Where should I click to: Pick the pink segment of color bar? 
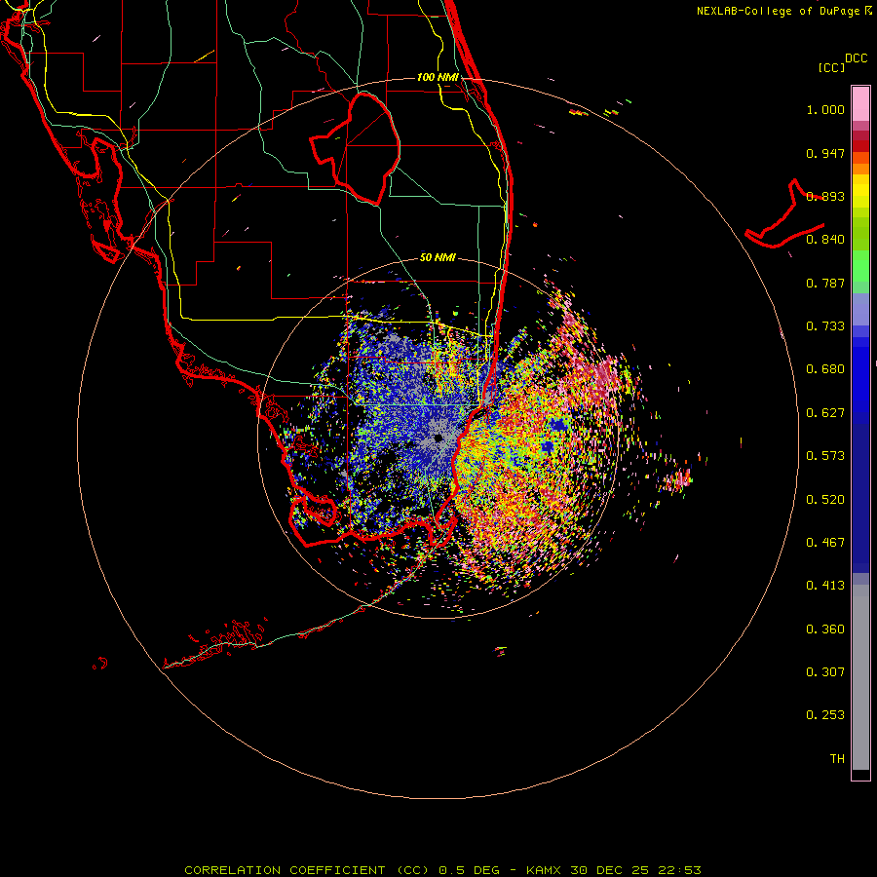(860, 103)
